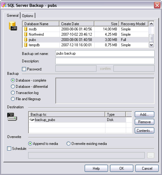
Task: Click the Remove destination button
Action: (144, 122)
